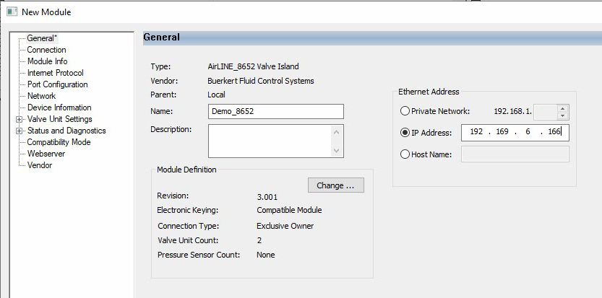This screenshot has width=602, height=298.
Task: Click into the Description text box
Action: [x=269, y=141]
